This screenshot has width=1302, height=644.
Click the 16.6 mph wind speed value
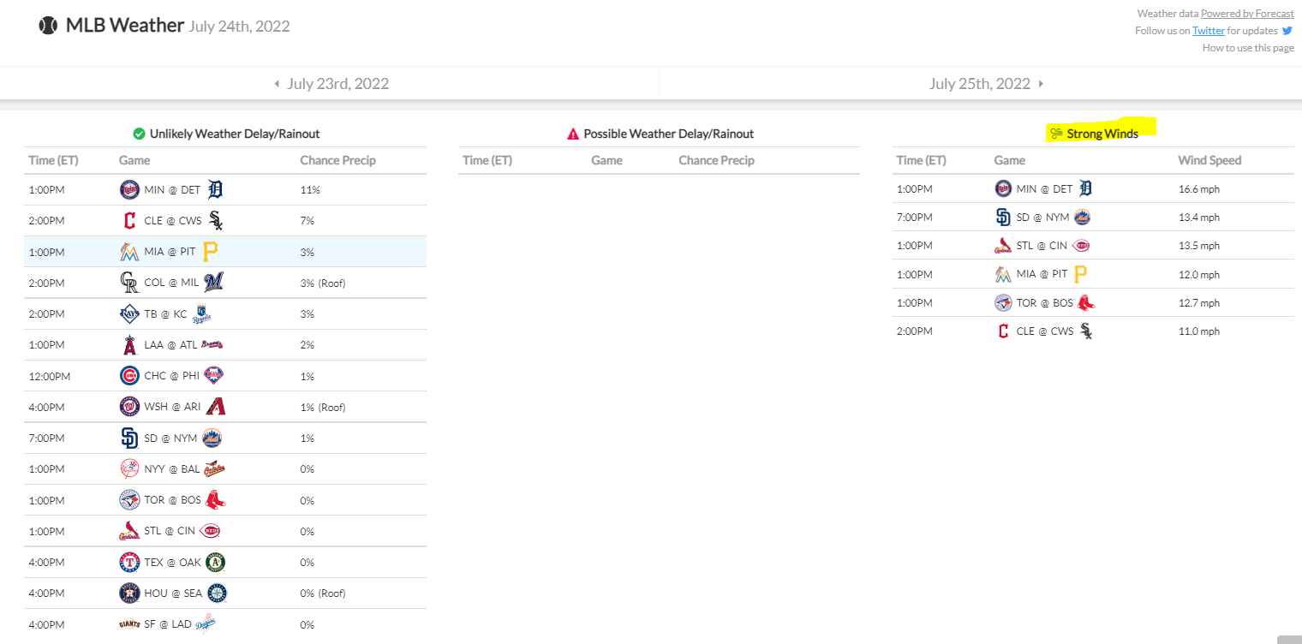coord(1199,189)
